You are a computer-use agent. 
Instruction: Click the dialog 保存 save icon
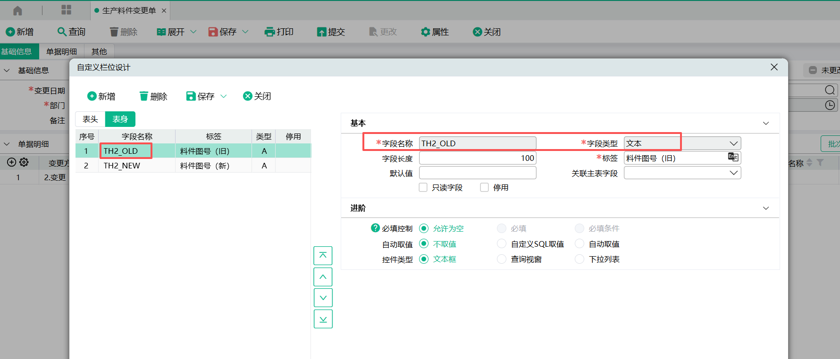point(191,96)
